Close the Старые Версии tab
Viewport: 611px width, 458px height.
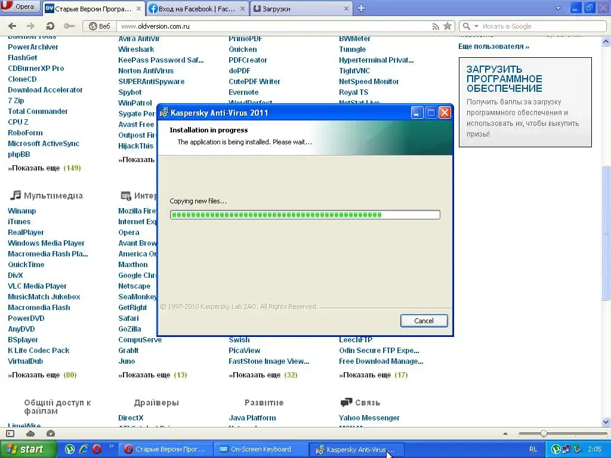[138, 8]
